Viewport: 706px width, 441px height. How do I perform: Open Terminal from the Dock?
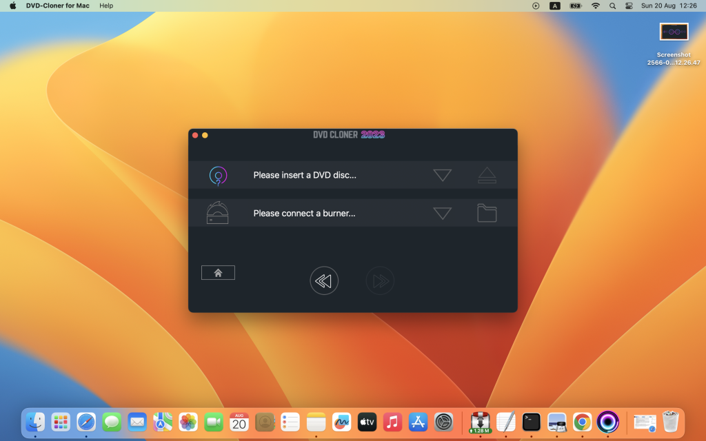(532, 422)
